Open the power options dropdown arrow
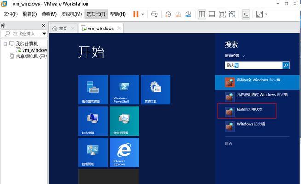 coord(143,14)
